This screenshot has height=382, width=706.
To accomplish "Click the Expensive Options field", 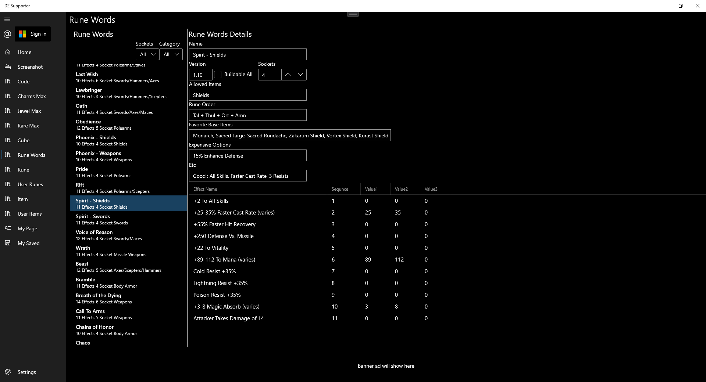I will (x=247, y=155).
